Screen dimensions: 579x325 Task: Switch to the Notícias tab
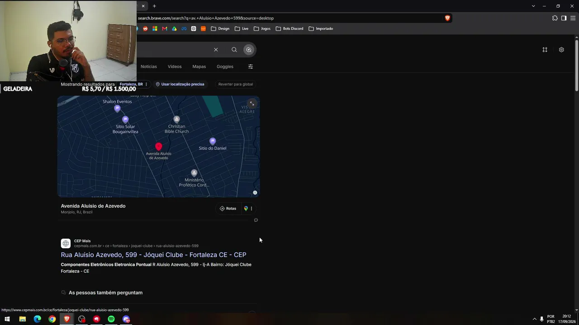pyautogui.click(x=149, y=66)
